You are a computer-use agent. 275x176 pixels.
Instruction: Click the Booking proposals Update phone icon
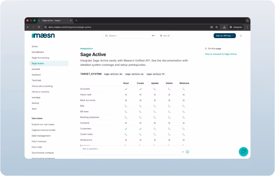click(x=155, y=117)
